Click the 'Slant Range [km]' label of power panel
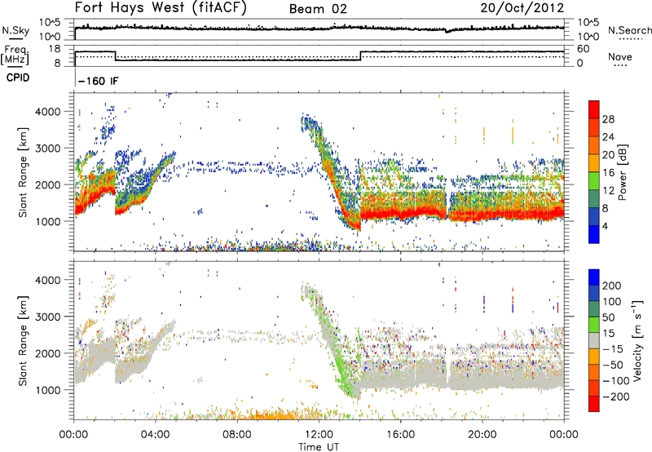 [x=23, y=172]
